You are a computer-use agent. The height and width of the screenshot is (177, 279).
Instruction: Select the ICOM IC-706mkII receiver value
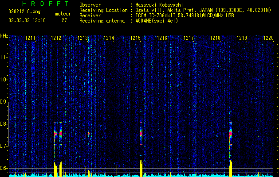click(185, 15)
